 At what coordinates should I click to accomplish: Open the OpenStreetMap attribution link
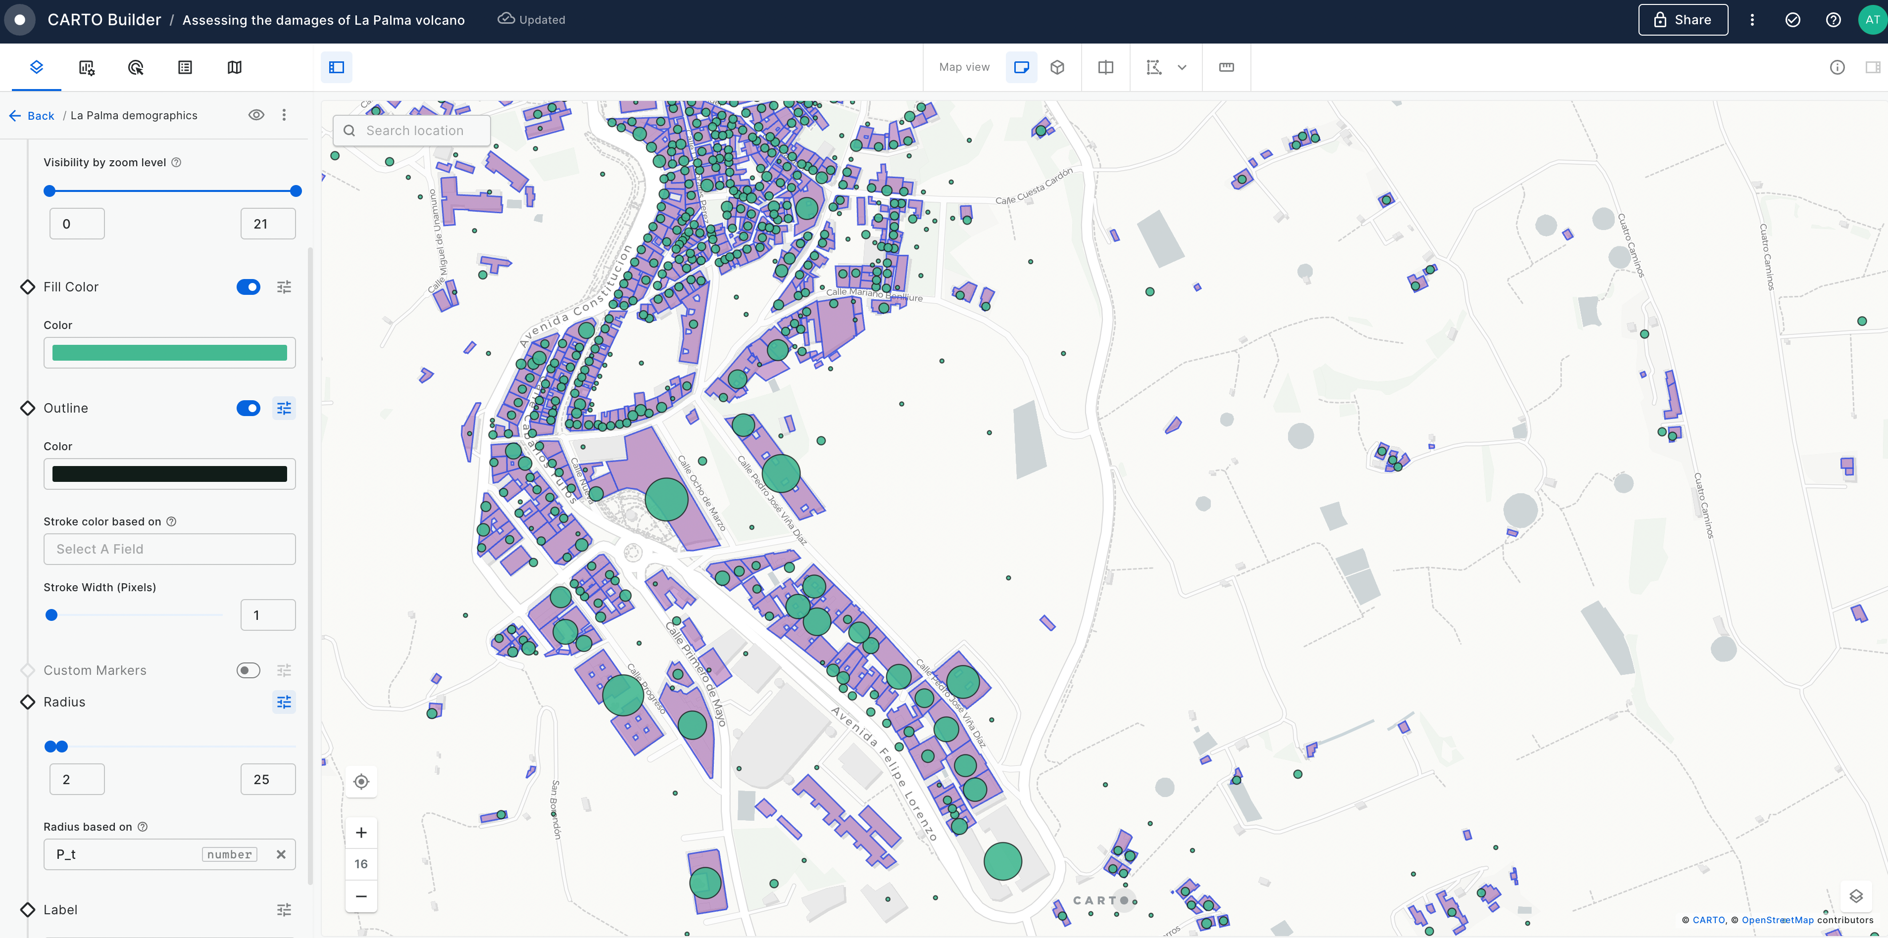click(1777, 920)
